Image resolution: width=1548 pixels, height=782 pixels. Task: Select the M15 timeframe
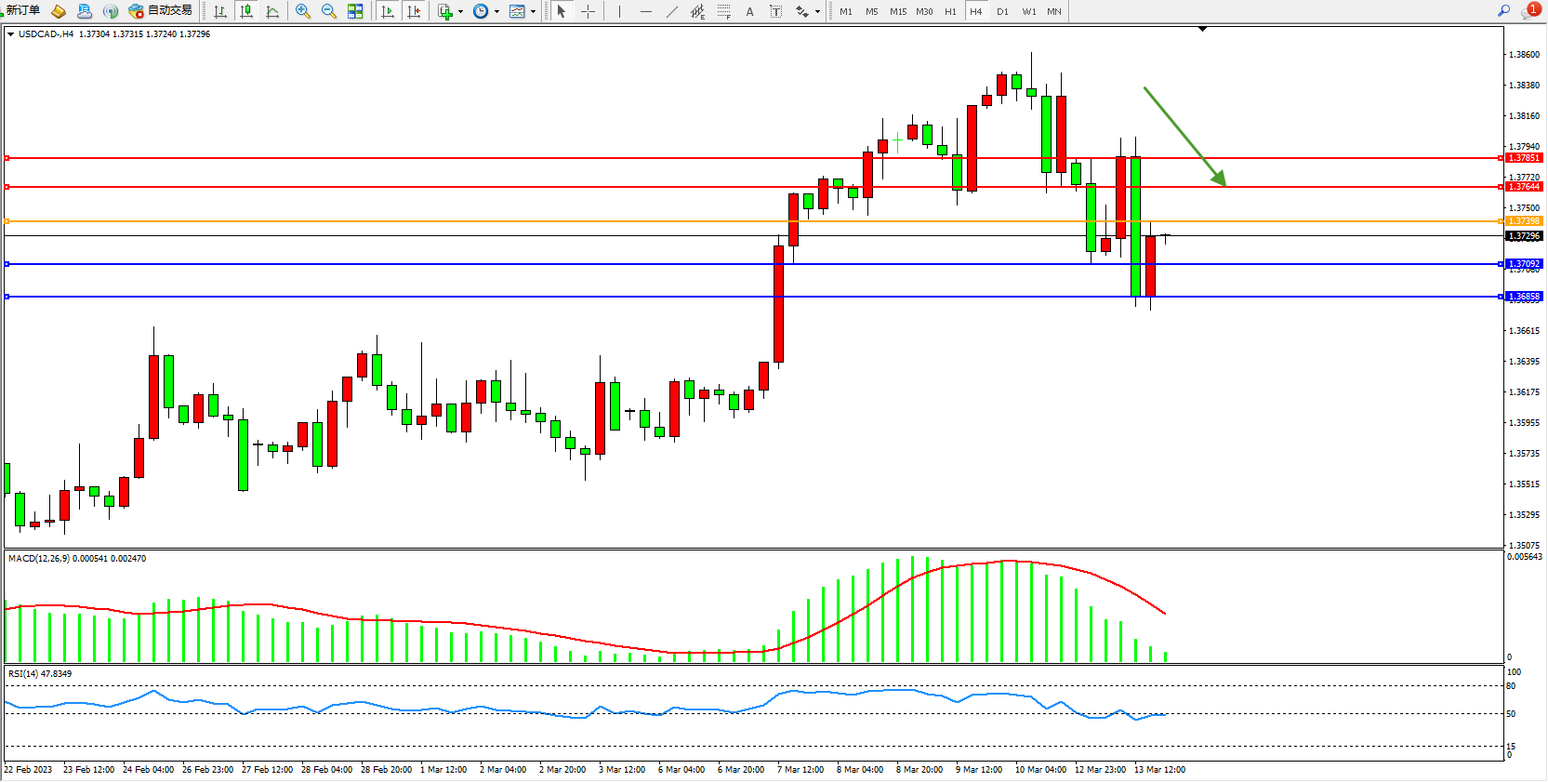coord(897,12)
